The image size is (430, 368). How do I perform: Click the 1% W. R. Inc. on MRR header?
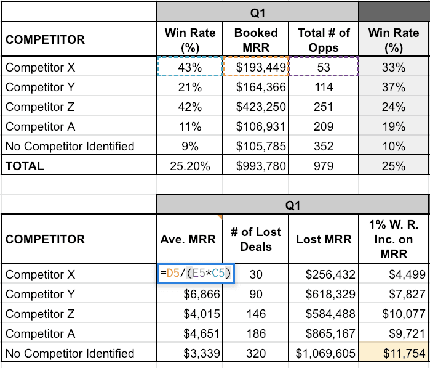[394, 239]
